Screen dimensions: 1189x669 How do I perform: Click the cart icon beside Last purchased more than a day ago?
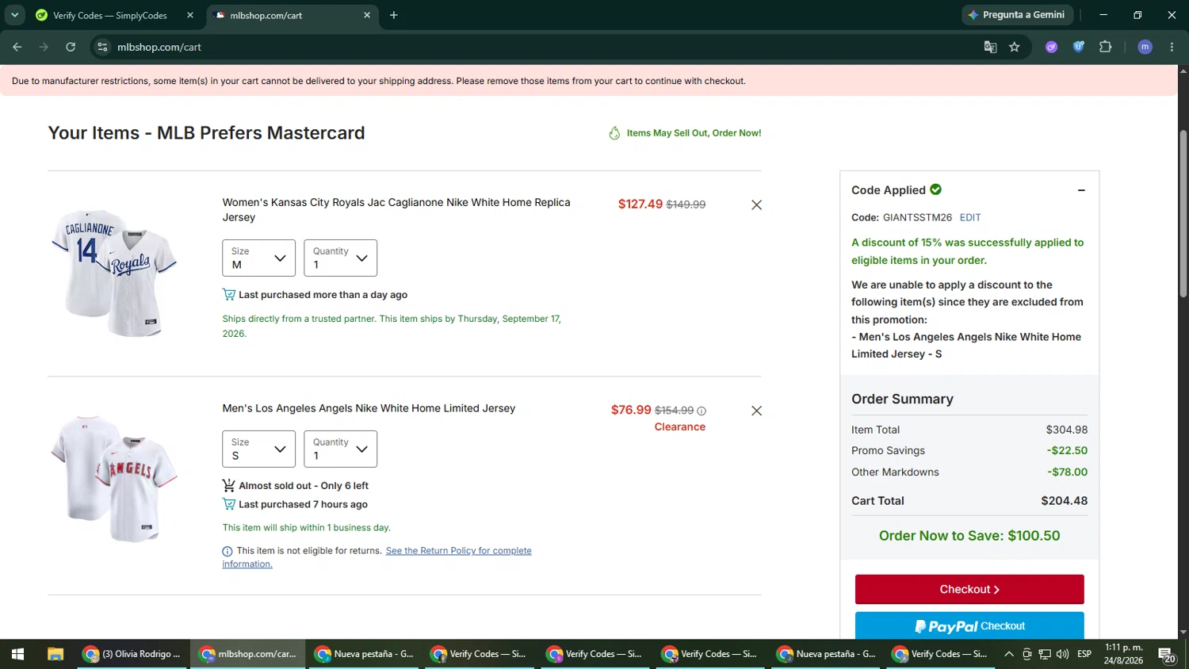click(x=229, y=295)
